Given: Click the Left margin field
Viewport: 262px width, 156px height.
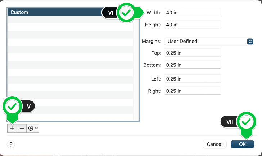Looking at the screenshot, I should point(193,79).
